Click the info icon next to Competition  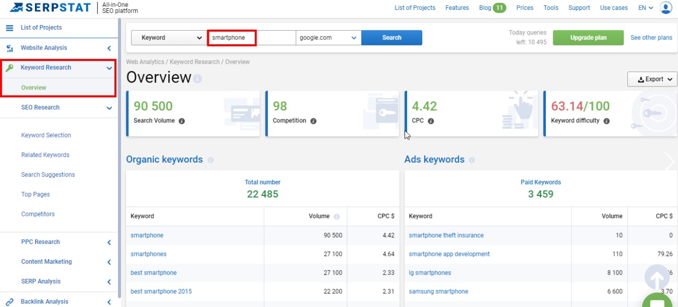[x=313, y=121]
